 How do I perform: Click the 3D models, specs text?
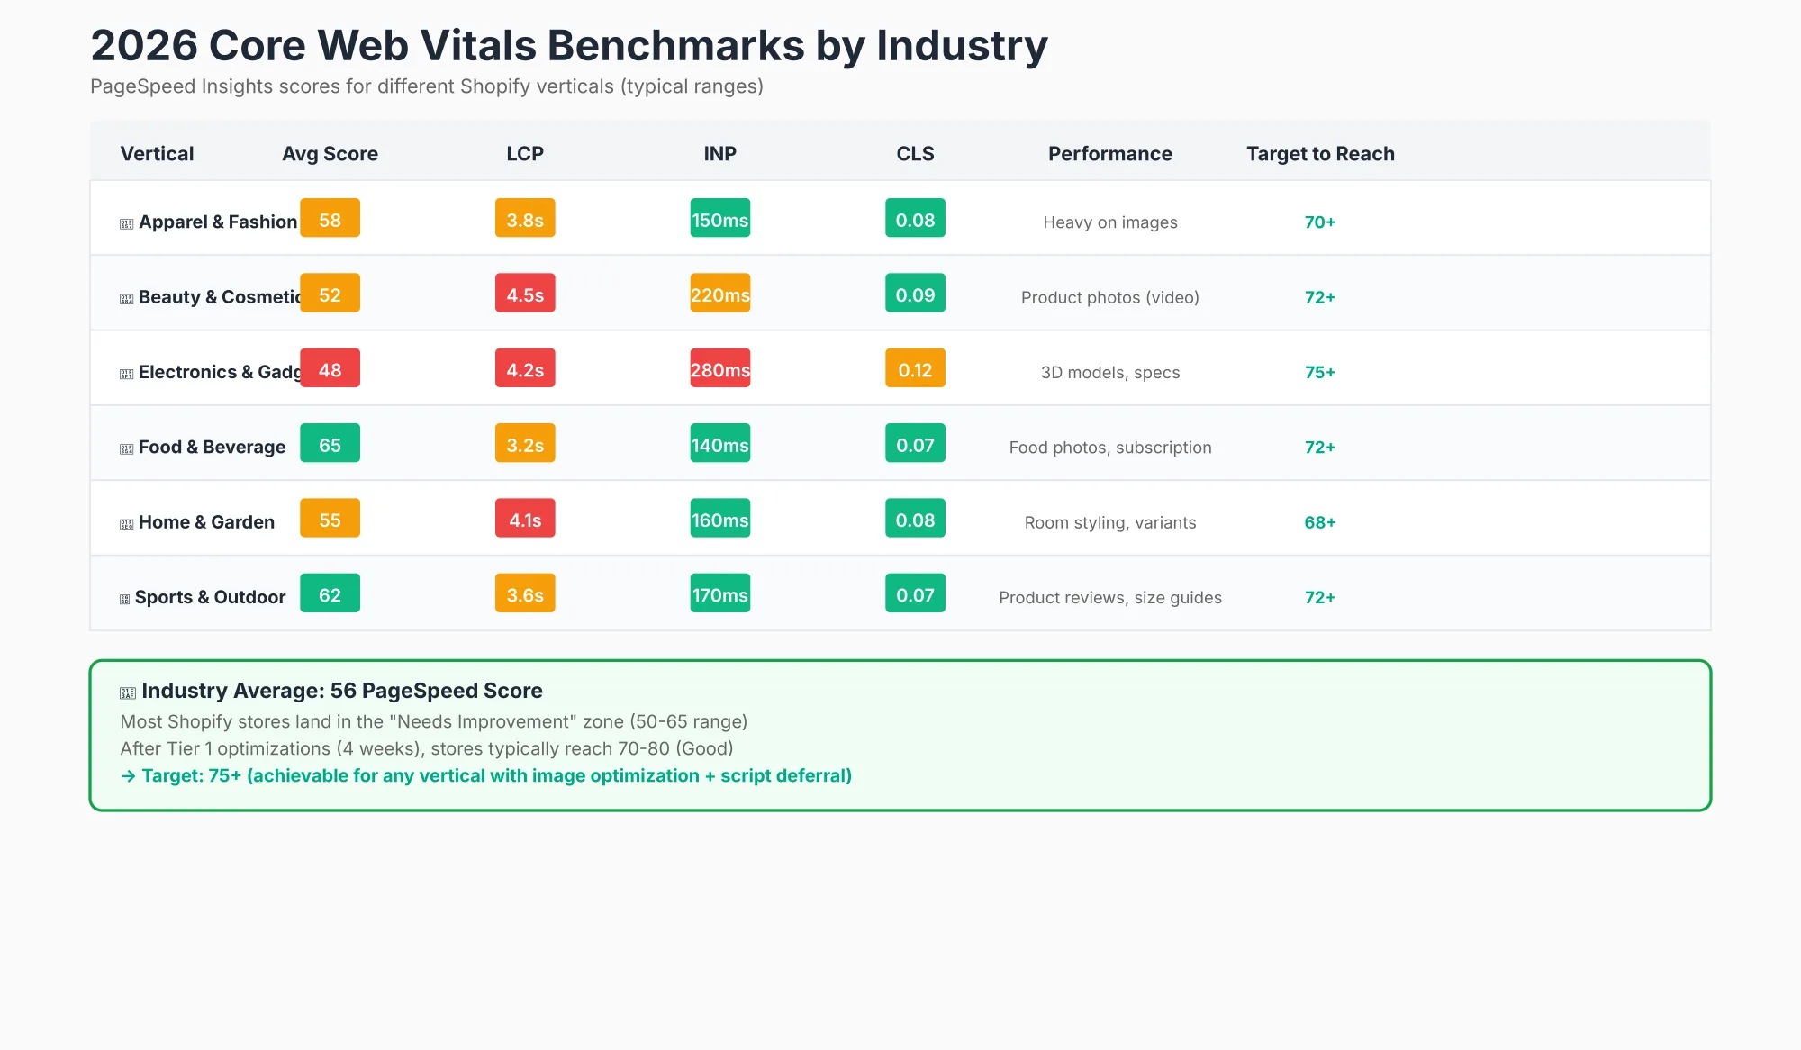[x=1110, y=372]
